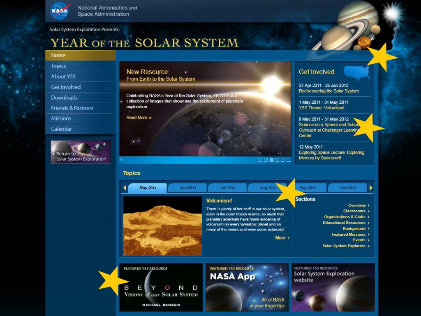Click the volcano terrain image

coord(162,226)
